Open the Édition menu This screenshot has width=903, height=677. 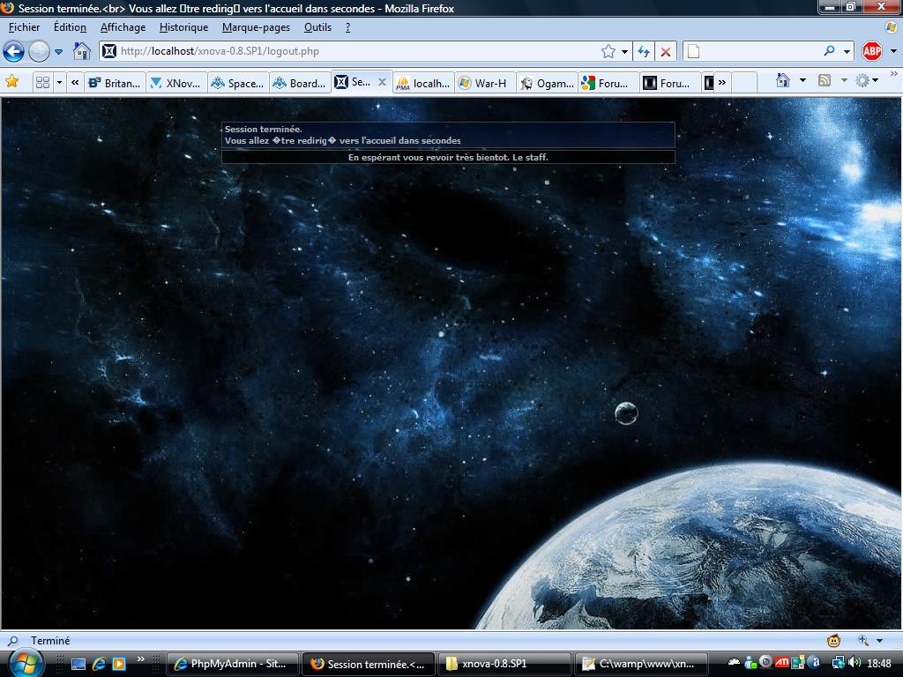click(x=70, y=27)
